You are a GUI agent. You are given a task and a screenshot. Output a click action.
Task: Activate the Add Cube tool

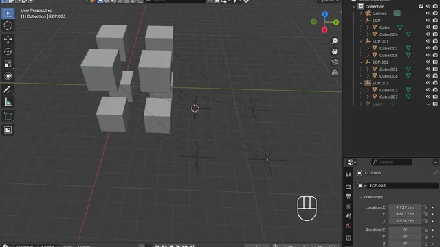click(8, 116)
